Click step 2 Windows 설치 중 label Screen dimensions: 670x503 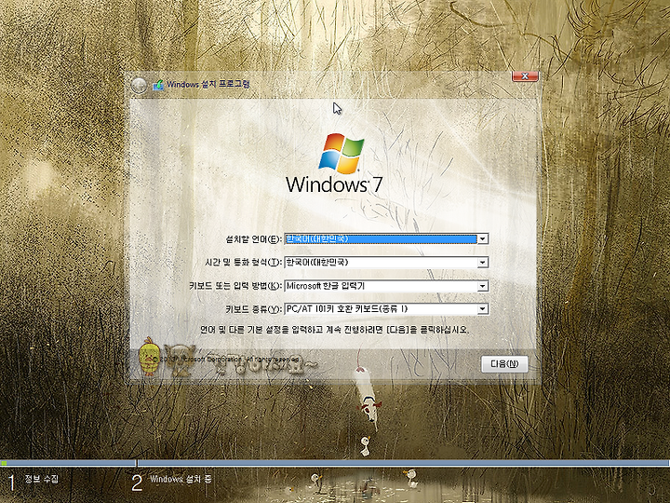point(181,479)
